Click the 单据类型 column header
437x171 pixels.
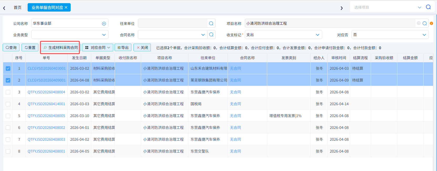[103, 58]
